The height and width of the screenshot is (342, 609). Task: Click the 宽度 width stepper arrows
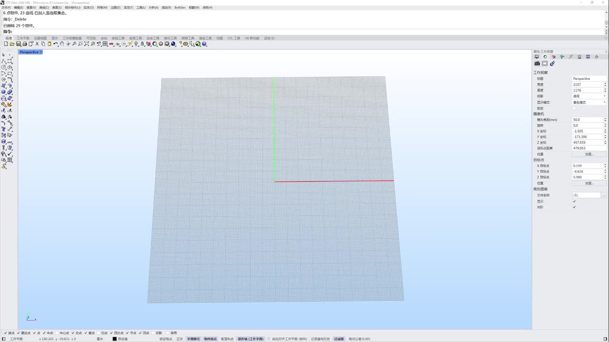pos(605,85)
